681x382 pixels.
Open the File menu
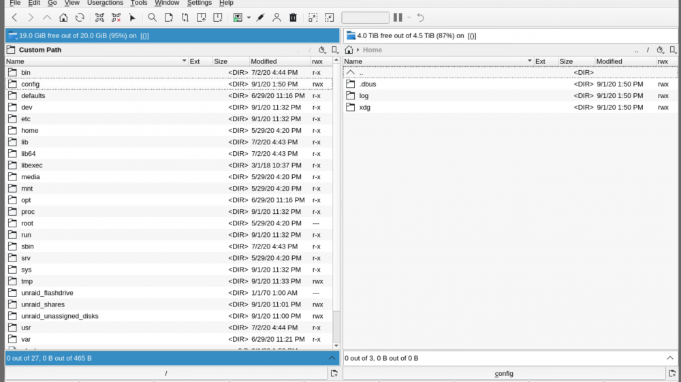pyautogui.click(x=15, y=3)
